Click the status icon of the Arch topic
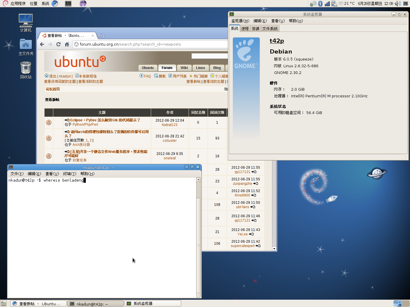This screenshot has height=307, width=410. click(49, 138)
